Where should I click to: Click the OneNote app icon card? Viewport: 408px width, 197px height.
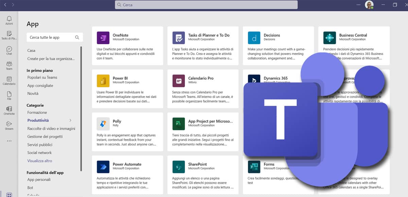[x=103, y=37]
